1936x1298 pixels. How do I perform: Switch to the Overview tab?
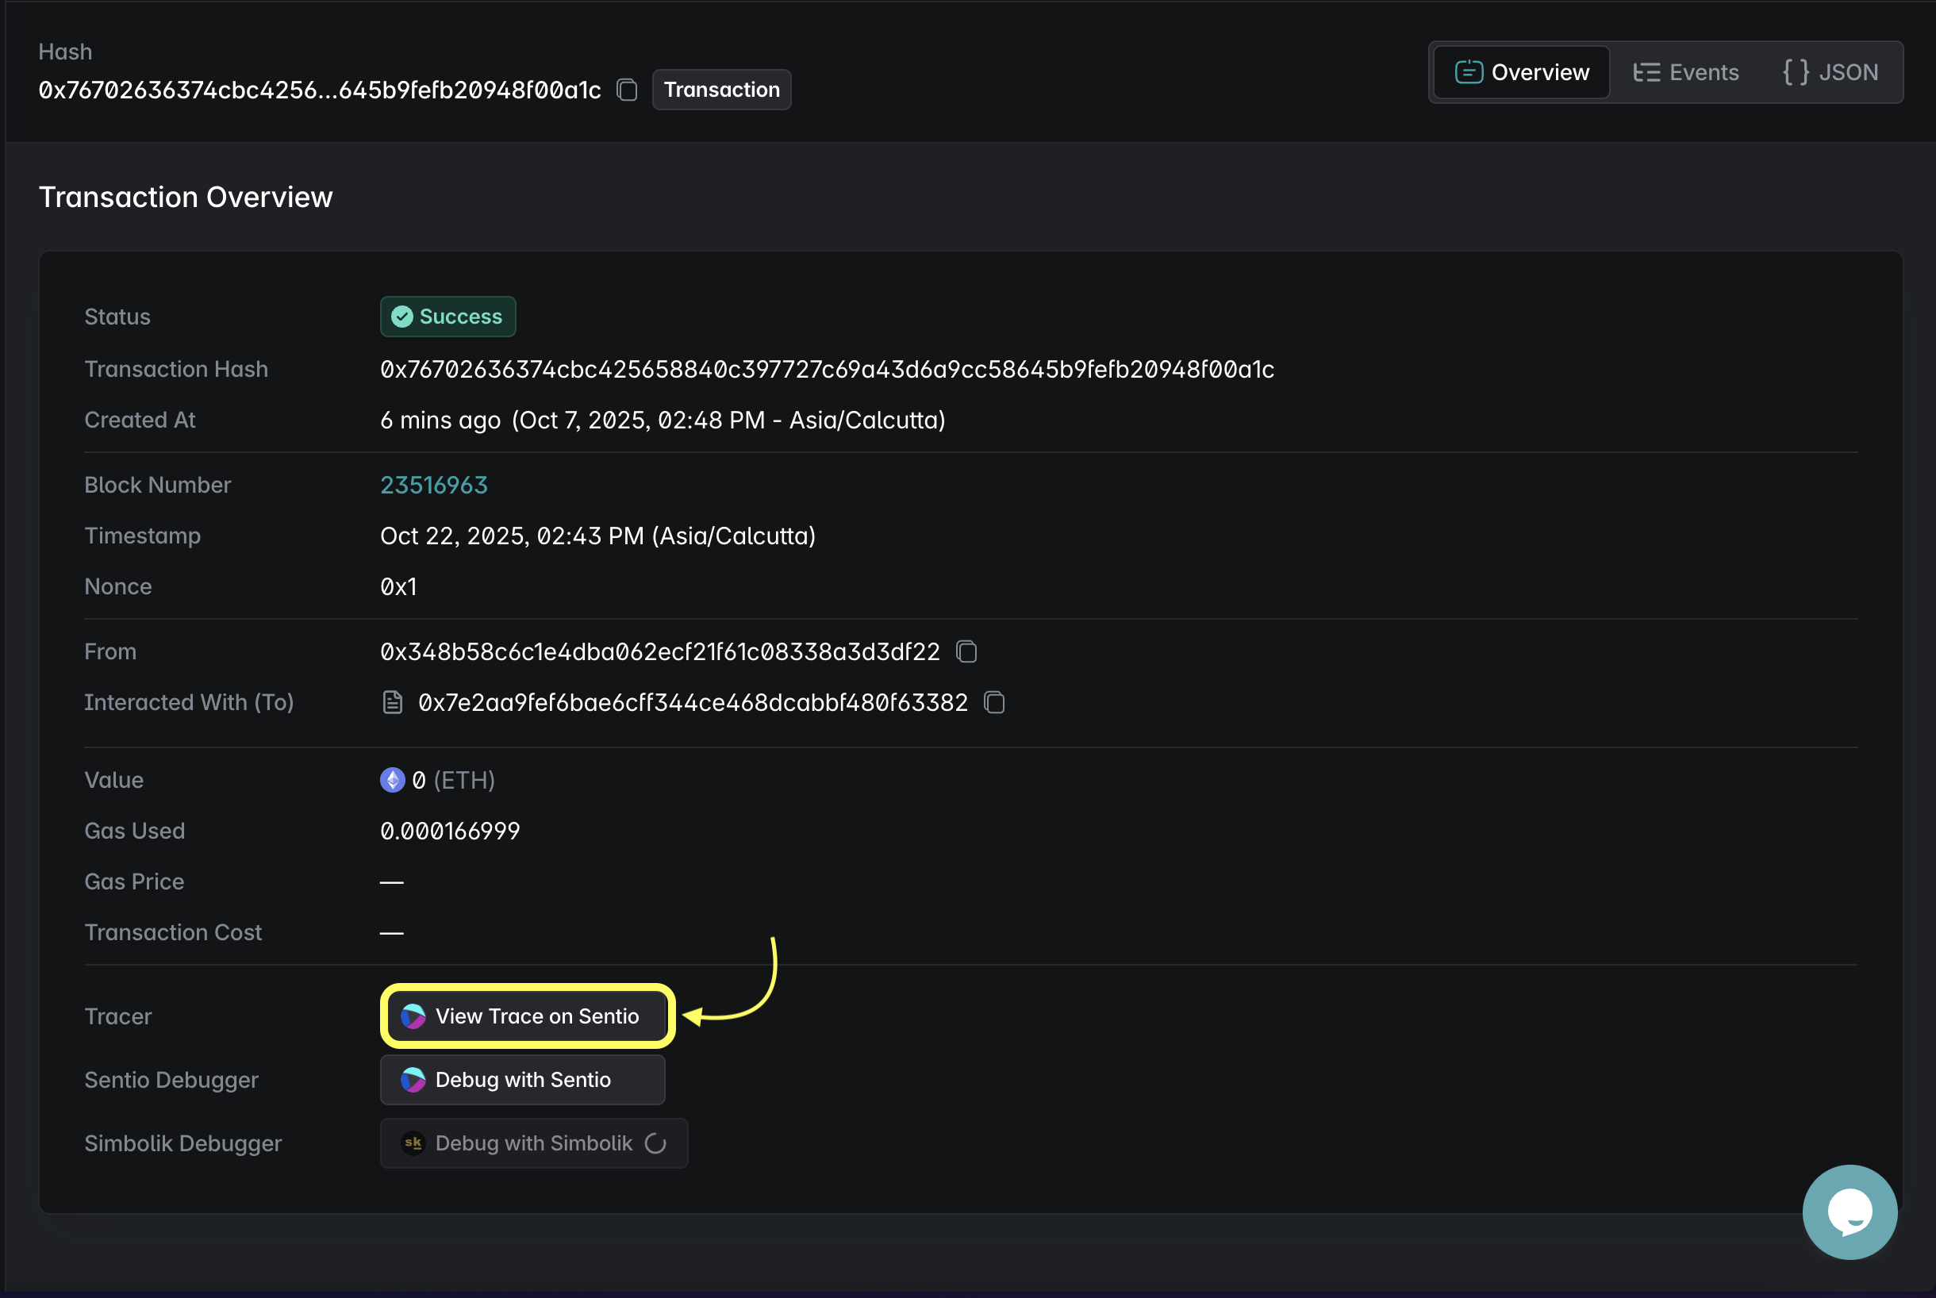(x=1521, y=72)
